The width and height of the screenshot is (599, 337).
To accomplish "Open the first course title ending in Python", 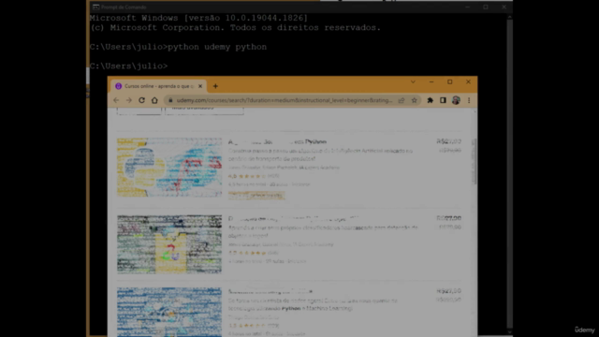I will [x=277, y=141].
